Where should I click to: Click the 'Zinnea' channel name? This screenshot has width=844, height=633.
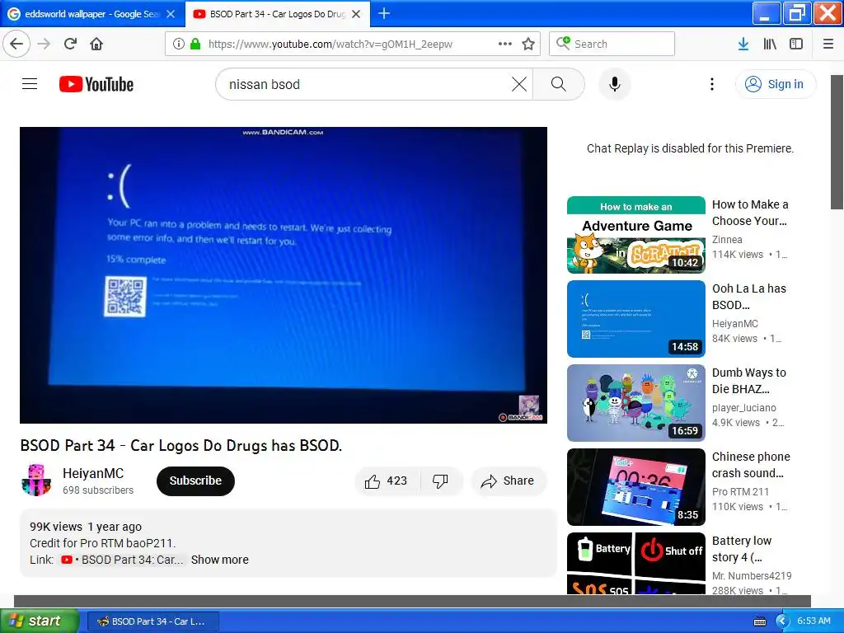point(727,240)
